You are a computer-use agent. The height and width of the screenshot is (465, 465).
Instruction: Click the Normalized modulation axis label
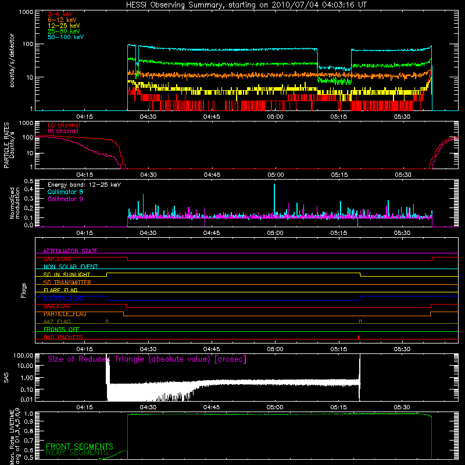click(15, 203)
